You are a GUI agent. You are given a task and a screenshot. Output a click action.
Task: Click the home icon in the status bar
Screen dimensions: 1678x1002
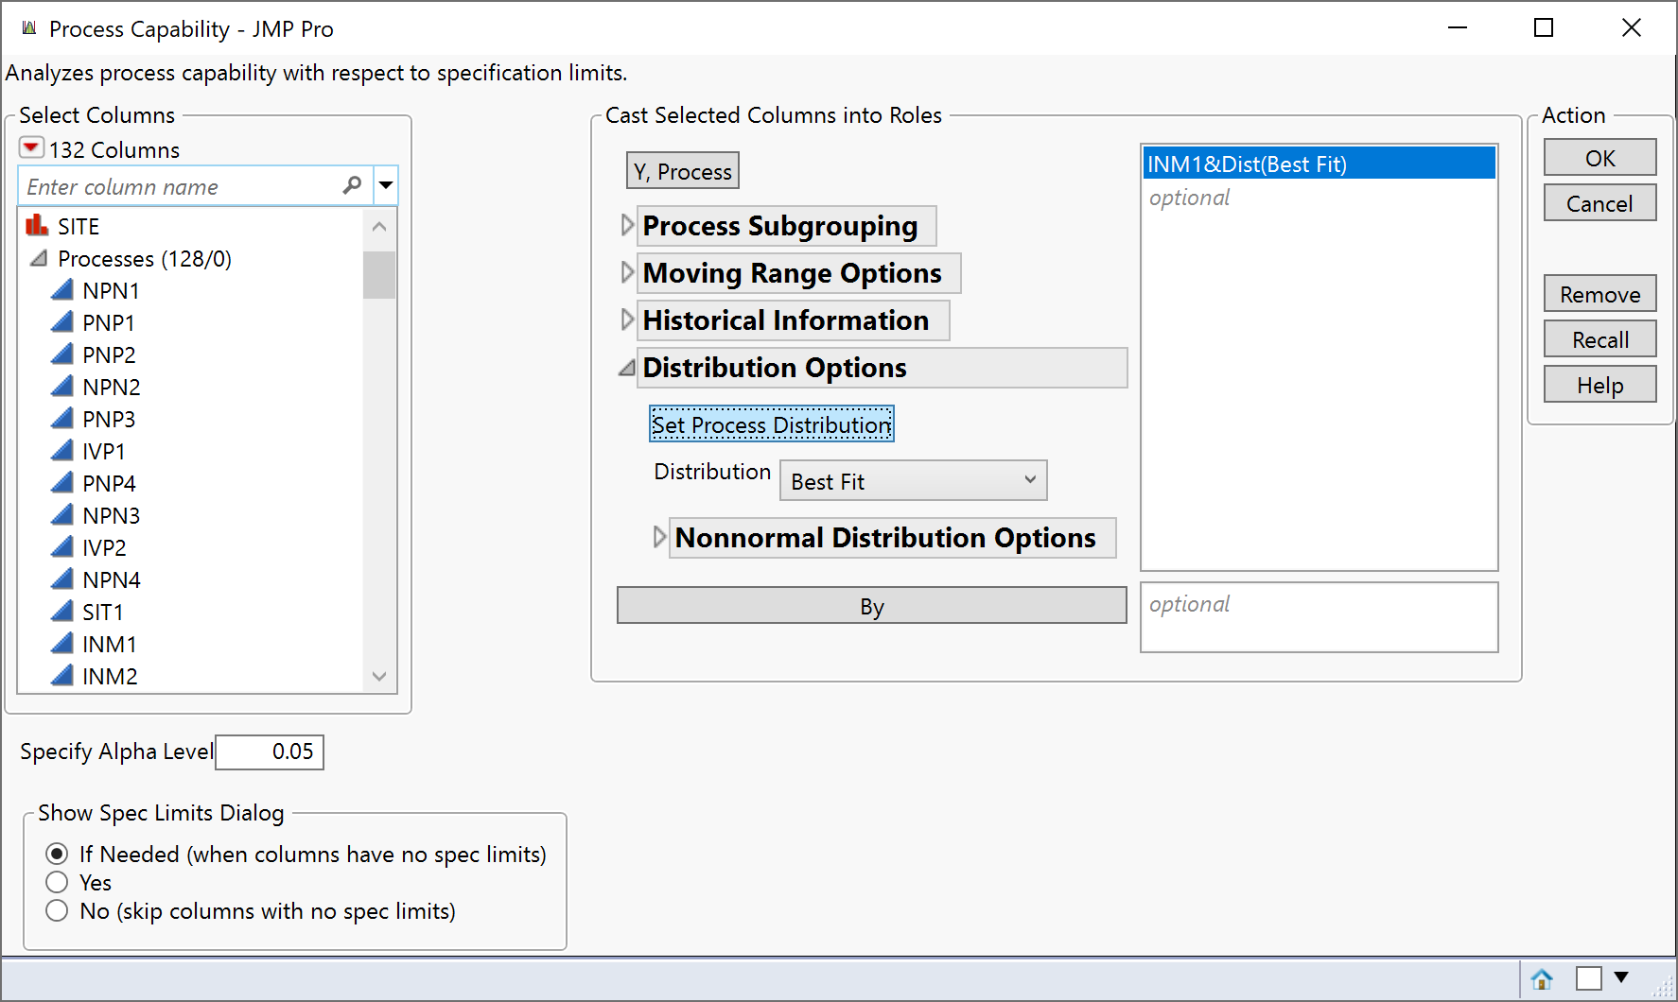click(x=1542, y=978)
